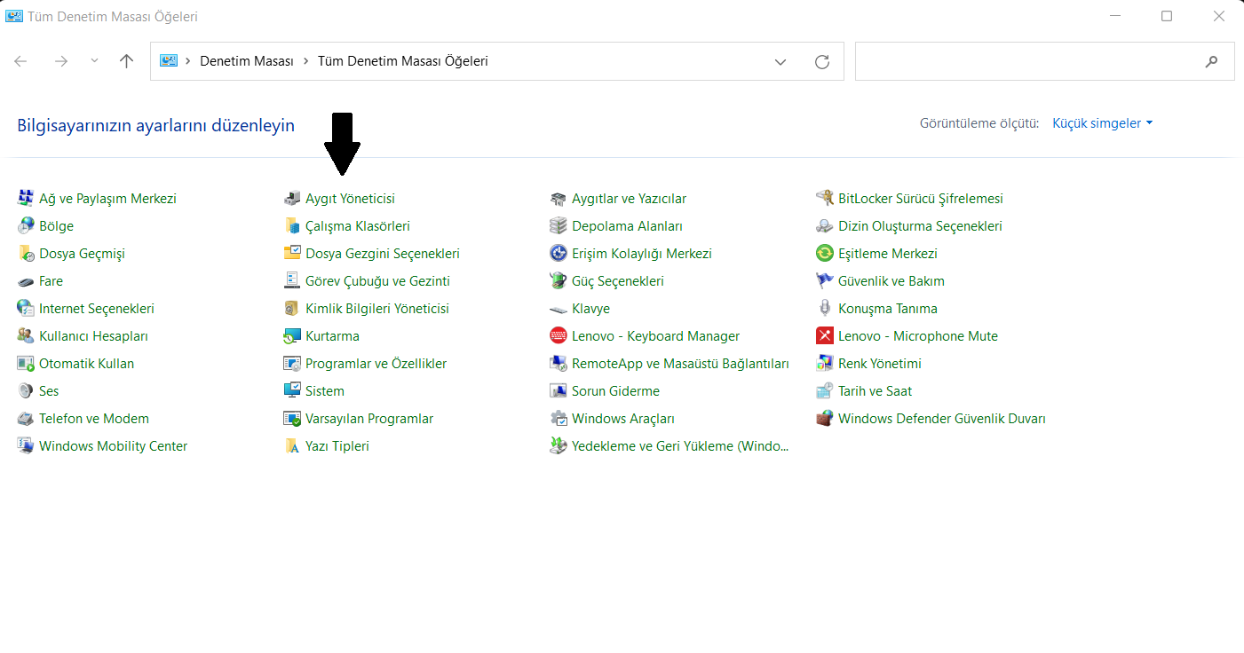
Task: Open the Tarih ve Saat link
Action: (x=875, y=391)
